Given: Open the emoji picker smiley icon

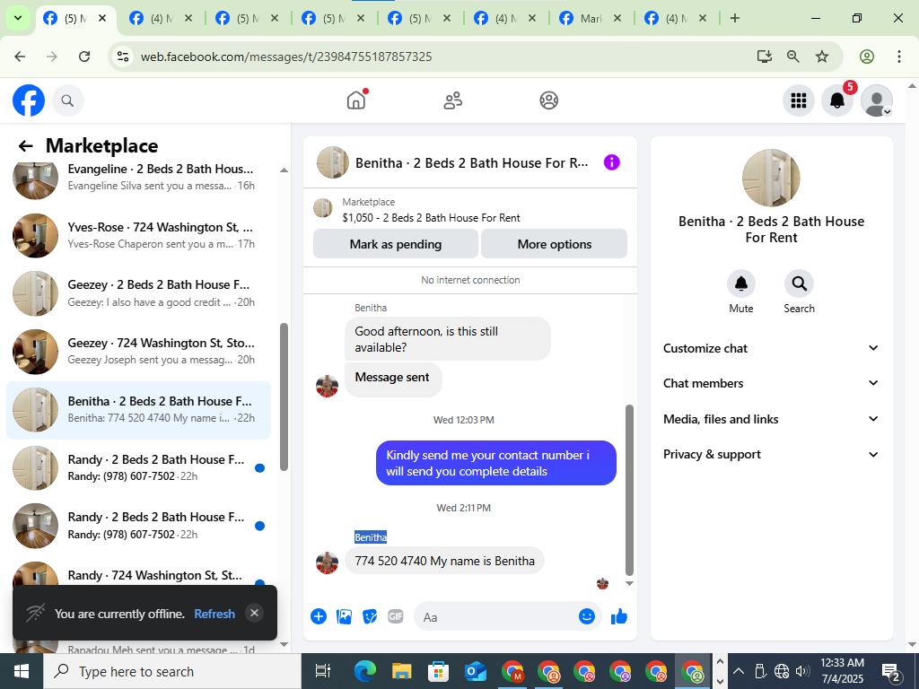Looking at the screenshot, I should (x=587, y=616).
